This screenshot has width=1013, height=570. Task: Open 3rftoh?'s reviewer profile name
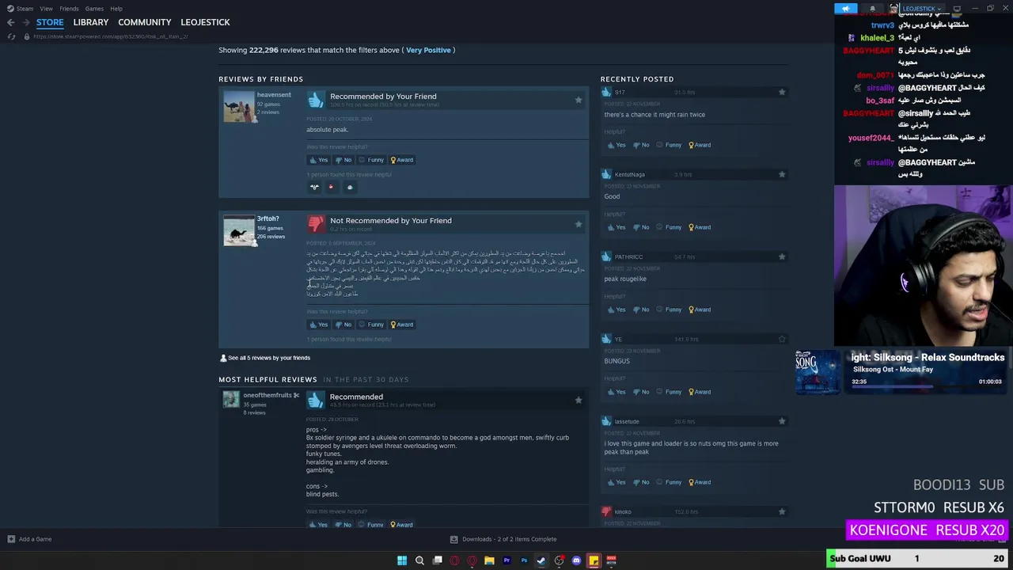pyautogui.click(x=267, y=218)
